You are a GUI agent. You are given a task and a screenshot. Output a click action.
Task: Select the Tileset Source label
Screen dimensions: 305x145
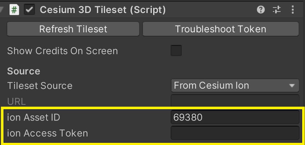pyautogui.click(x=40, y=86)
